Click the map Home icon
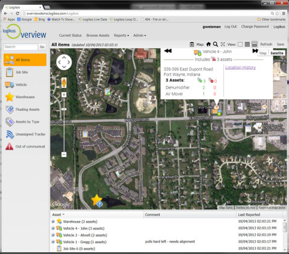The width and height of the screenshot is (289, 254). pos(208,44)
